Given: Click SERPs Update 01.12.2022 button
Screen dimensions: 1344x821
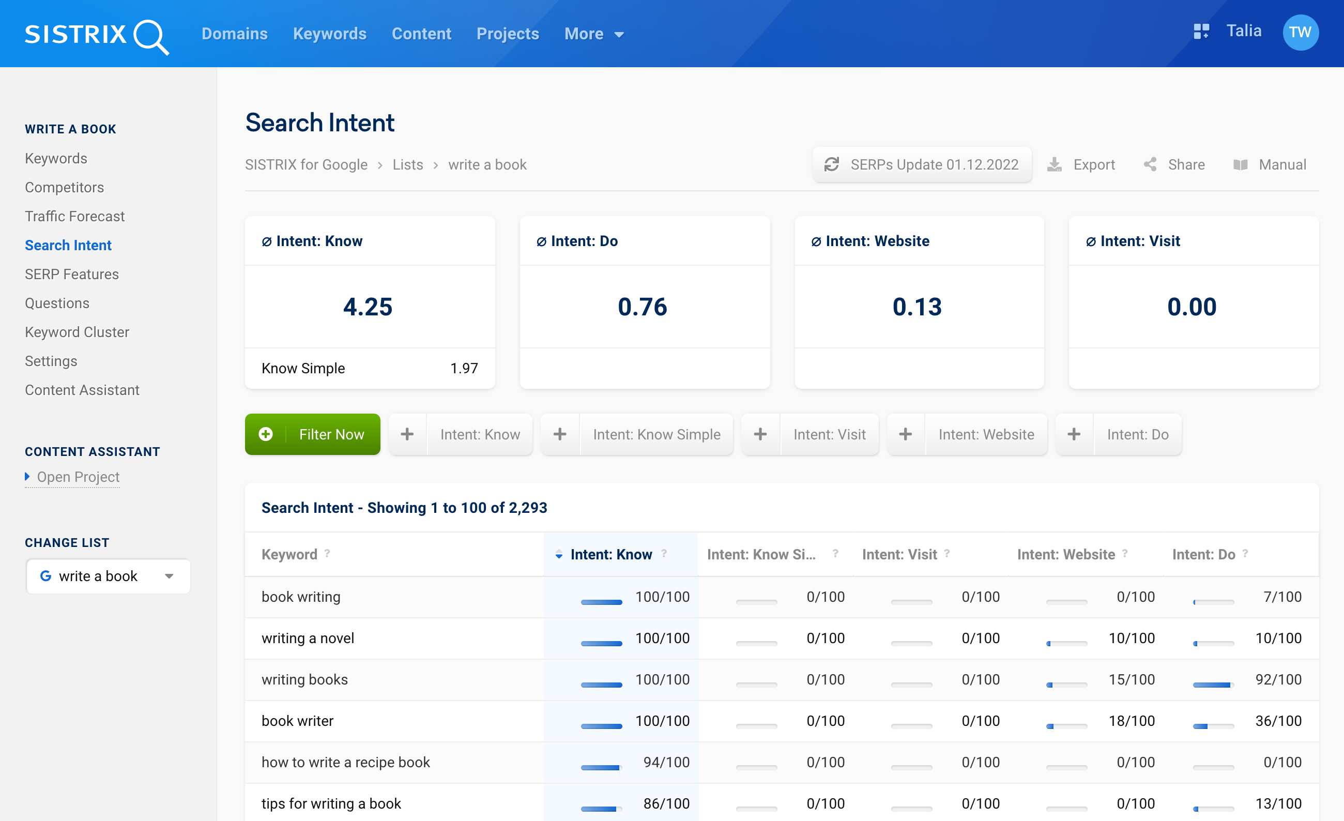Looking at the screenshot, I should click(x=922, y=165).
